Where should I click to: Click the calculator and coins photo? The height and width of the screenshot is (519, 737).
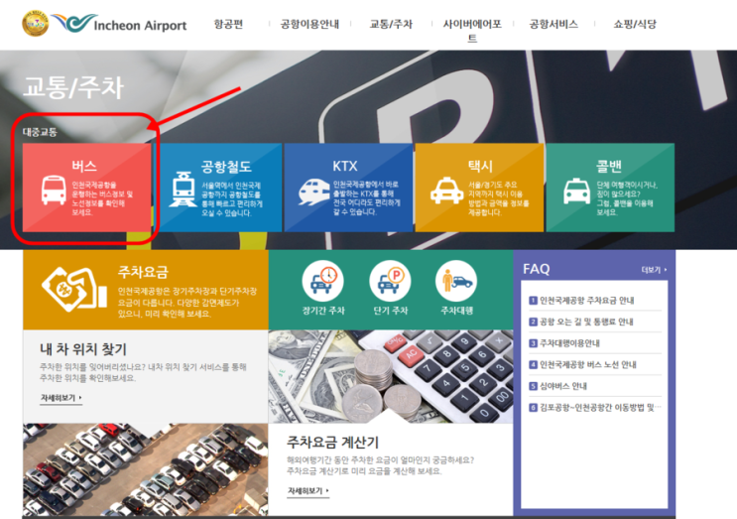(391, 376)
